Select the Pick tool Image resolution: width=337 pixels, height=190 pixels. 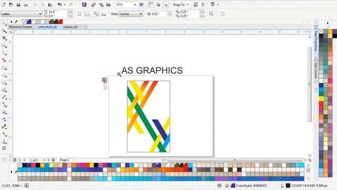[x=4, y=23]
